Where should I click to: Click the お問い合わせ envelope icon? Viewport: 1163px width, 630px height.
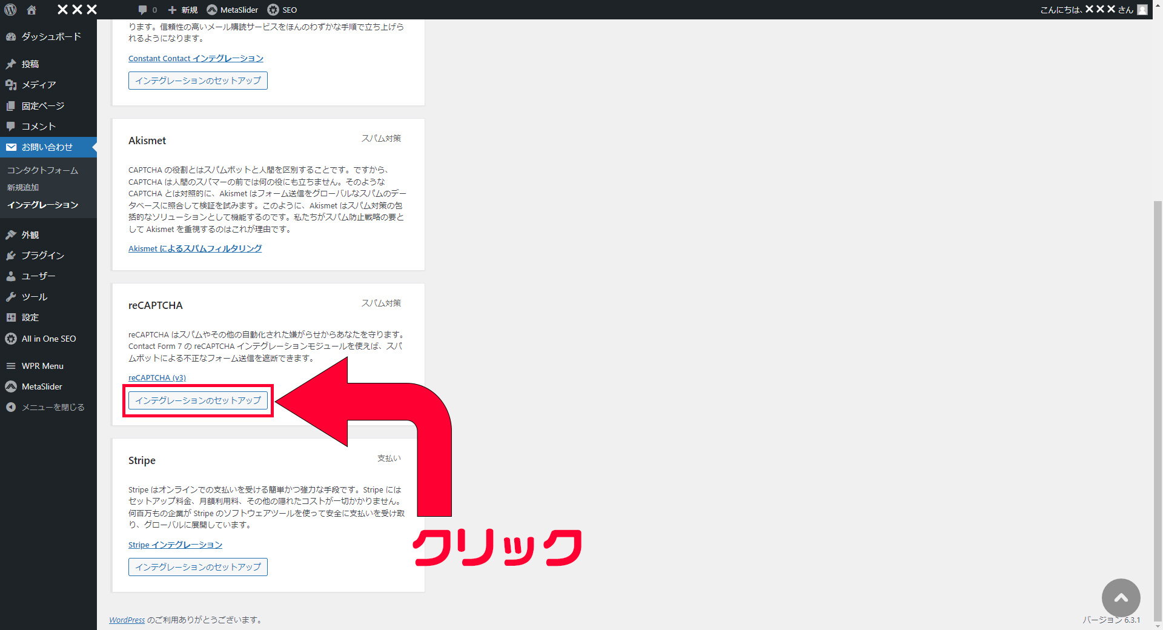(x=11, y=147)
